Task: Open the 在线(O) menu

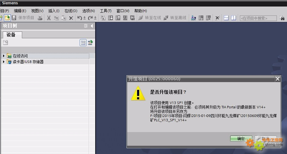Action: point(71,11)
